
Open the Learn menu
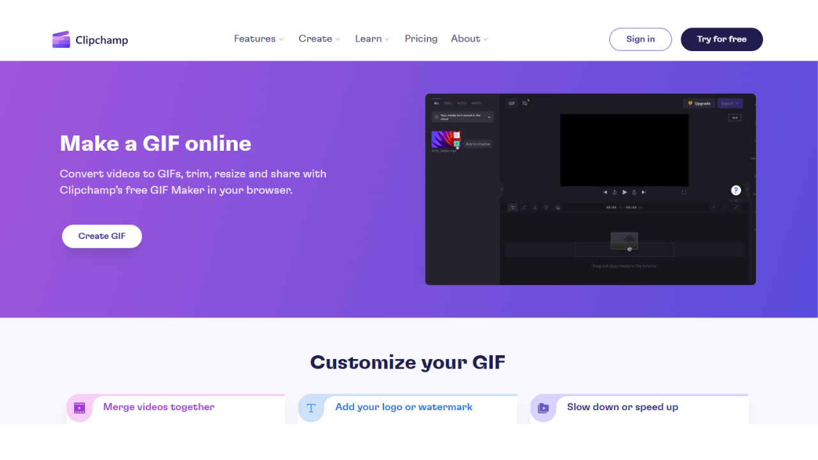[372, 39]
